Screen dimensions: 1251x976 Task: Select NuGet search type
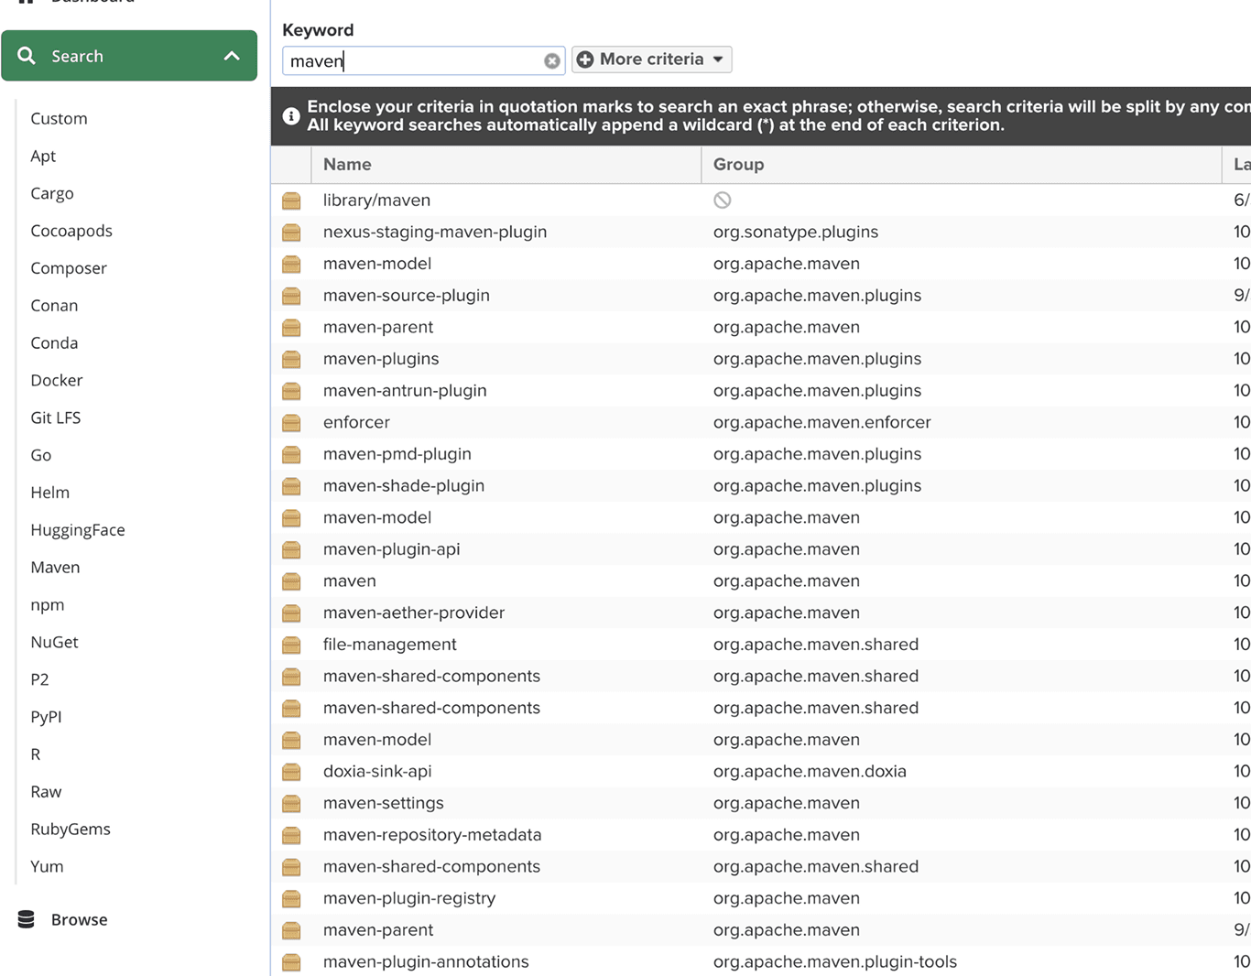[54, 642]
